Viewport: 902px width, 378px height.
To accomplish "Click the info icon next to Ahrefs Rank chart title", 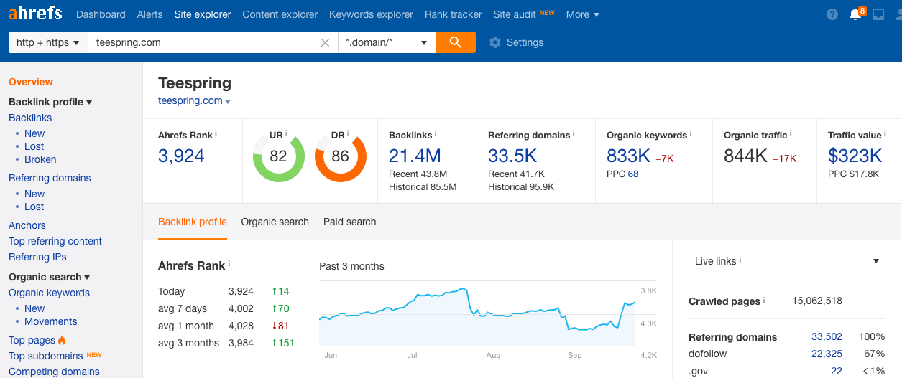I will [229, 264].
